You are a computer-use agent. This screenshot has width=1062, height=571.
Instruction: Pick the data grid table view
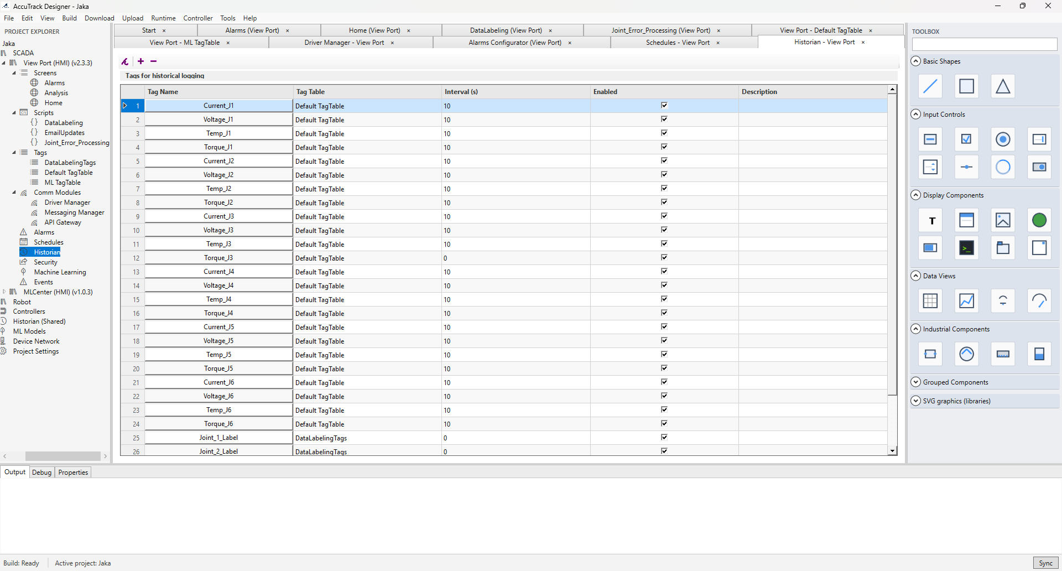click(930, 301)
